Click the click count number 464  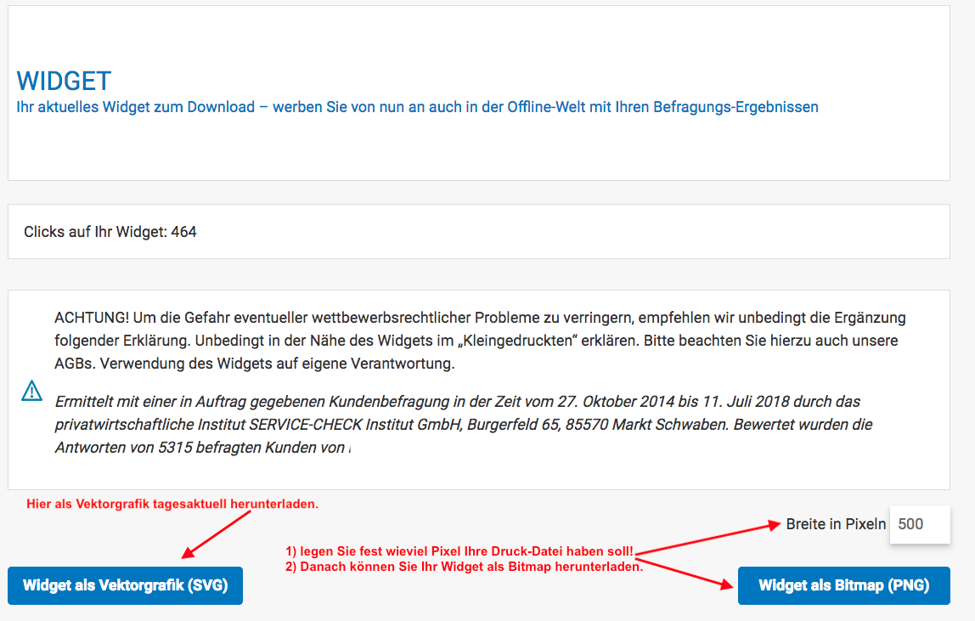coord(183,231)
